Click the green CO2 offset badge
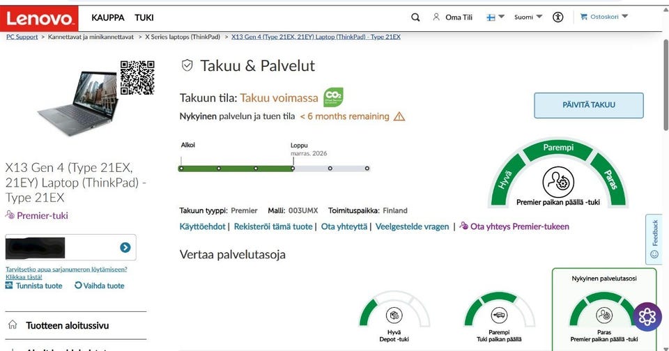 [333, 97]
